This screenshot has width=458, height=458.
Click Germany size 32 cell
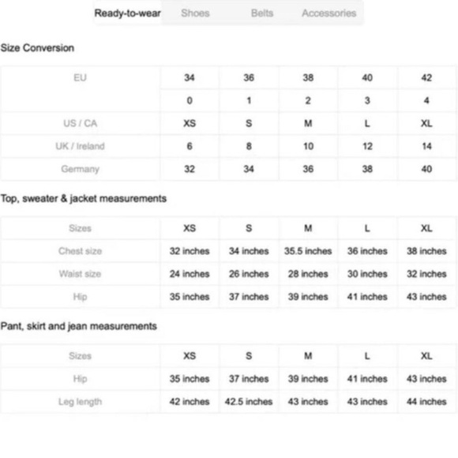tap(190, 169)
